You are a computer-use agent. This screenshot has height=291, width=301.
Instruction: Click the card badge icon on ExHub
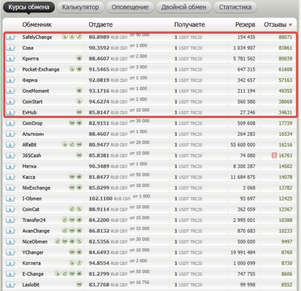point(79,112)
